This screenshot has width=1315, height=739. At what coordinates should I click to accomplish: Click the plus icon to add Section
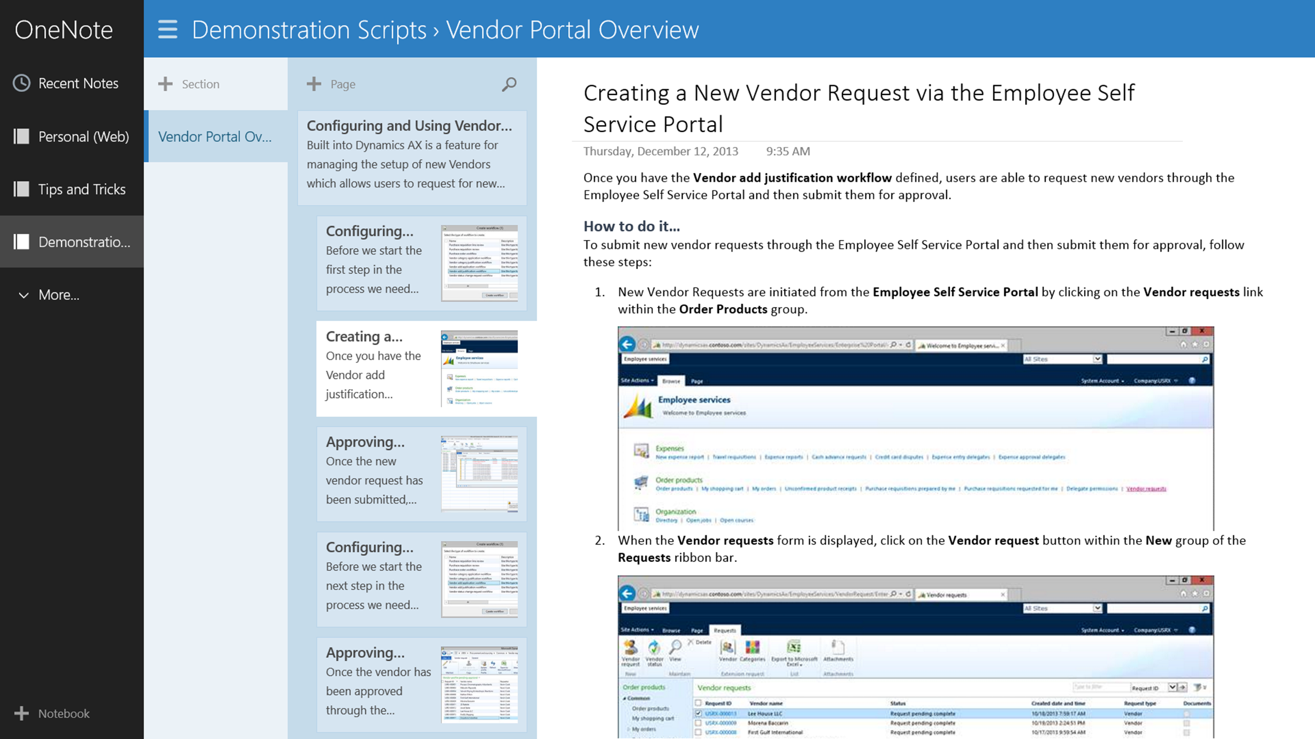coord(165,84)
